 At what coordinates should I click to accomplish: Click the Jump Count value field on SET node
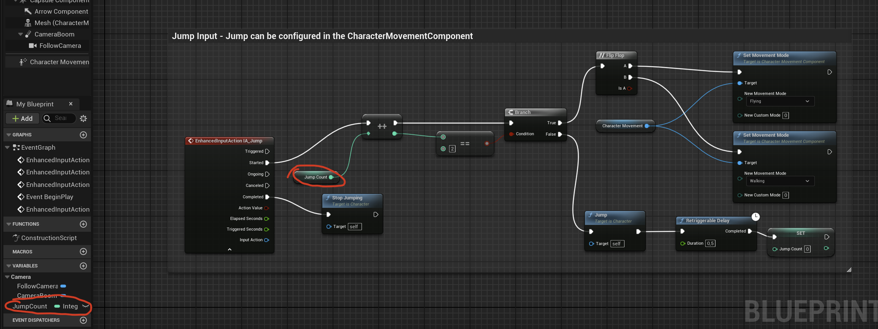click(x=807, y=249)
